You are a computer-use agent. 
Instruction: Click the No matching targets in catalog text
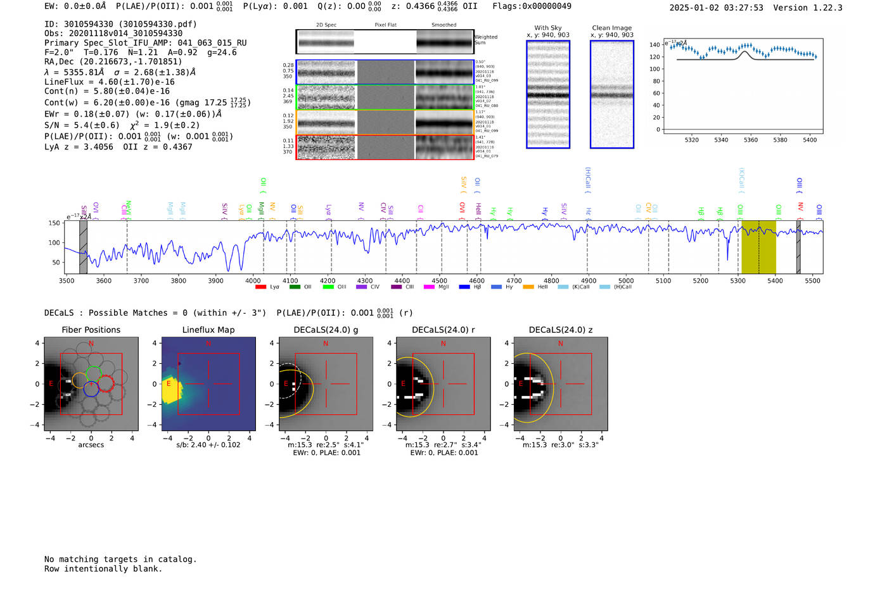pyautogui.click(x=120, y=559)
